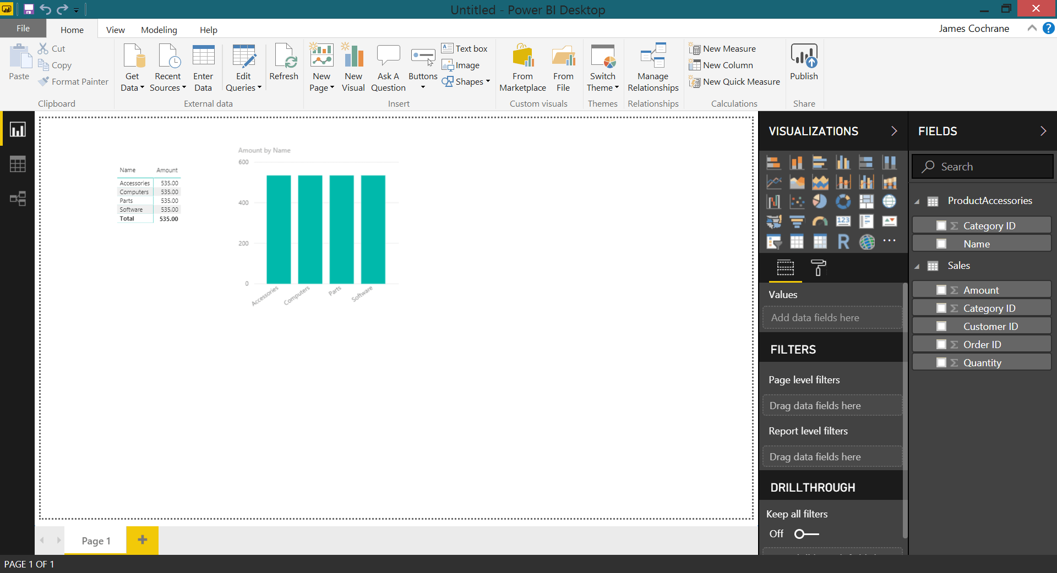This screenshot has height=573, width=1057.
Task: Open the Switch Theme dropdown
Action: [603, 68]
